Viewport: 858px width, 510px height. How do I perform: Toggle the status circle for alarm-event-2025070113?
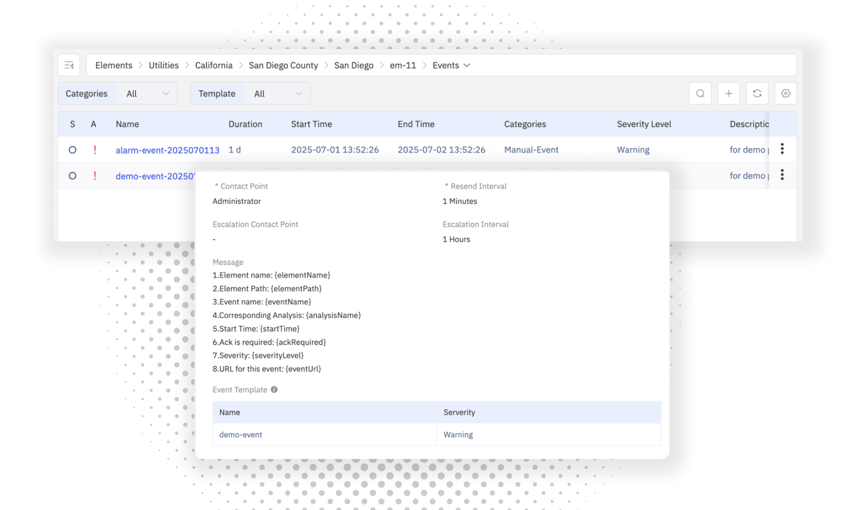point(72,150)
